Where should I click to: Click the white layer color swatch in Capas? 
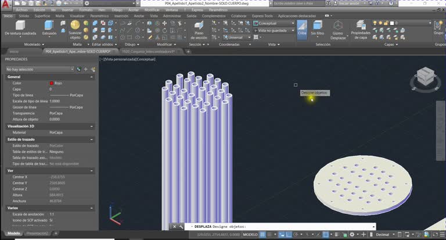(392, 23)
